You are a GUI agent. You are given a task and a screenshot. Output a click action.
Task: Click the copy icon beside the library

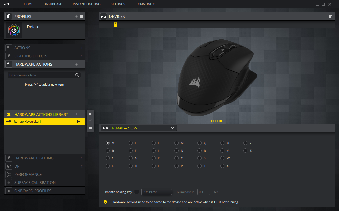pyautogui.click(x=90, y=114)
